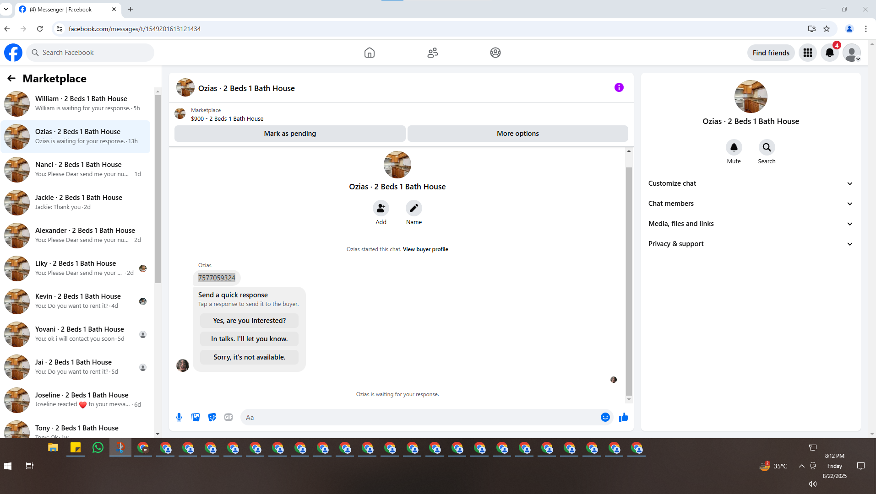Click the phone number 7577059324 message
Screen dimensions: 876x494
click(217, 278)
